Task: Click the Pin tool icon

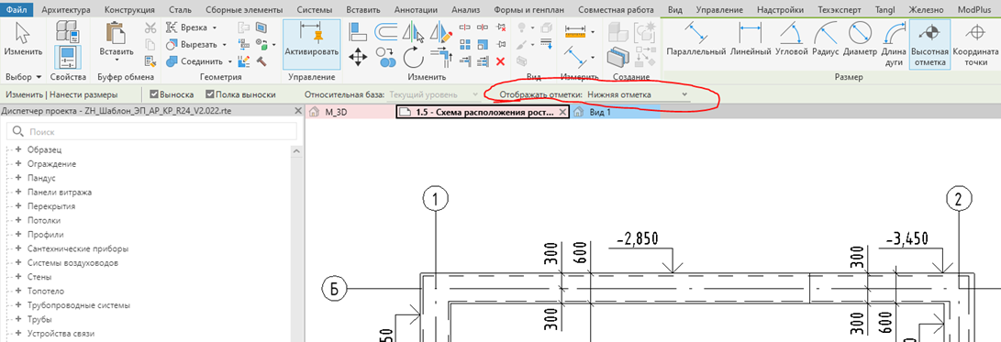Action: click(501, 45)
